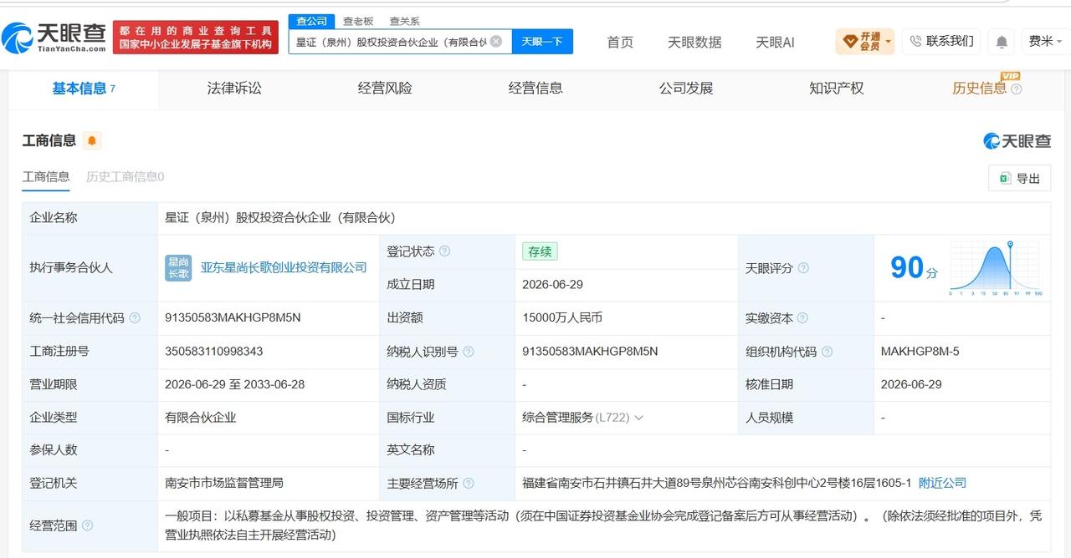Open the 费米 user account dropdown
The width and height of the screenshot is (1071, 558).
tap(1045, 41)
